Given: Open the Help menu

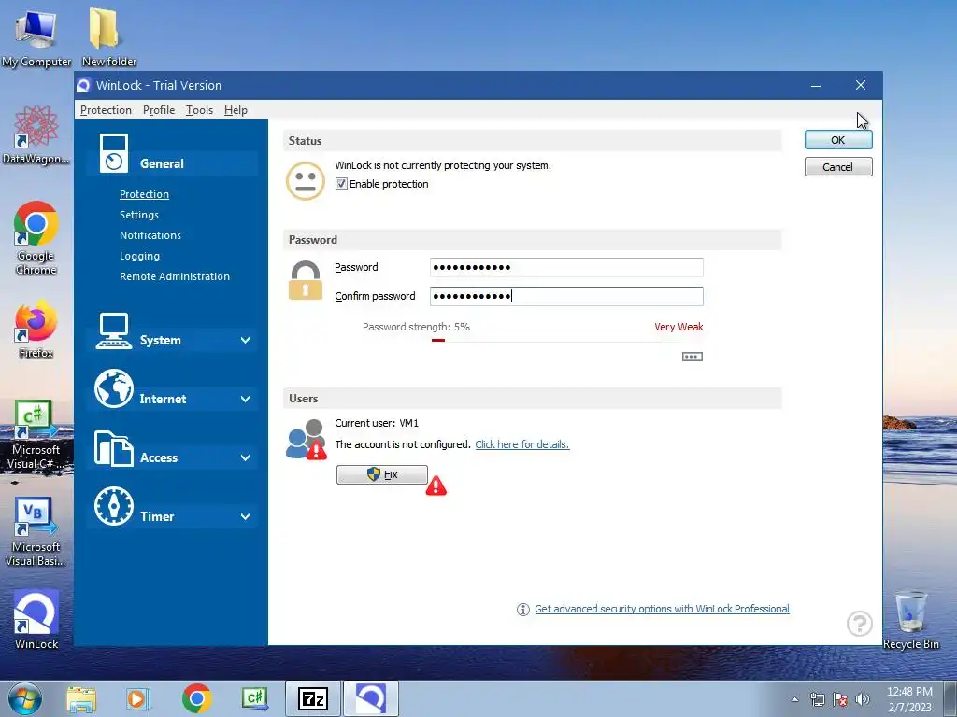Looking at the screenshot, I should (236, 110).
